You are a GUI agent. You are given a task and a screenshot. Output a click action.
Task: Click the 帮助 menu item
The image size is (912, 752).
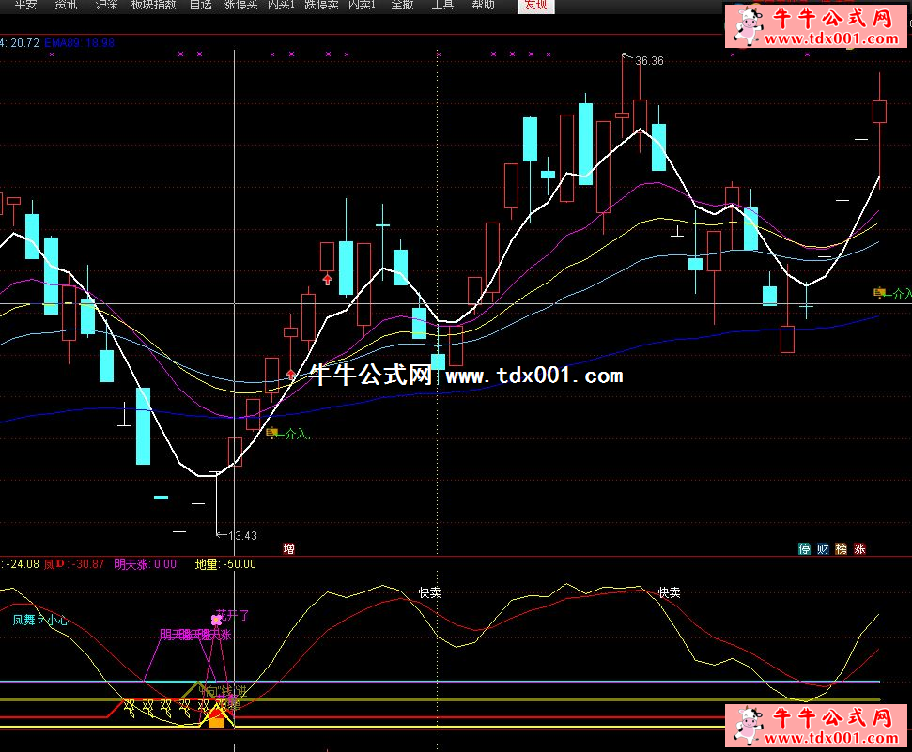tap(483, 5)
